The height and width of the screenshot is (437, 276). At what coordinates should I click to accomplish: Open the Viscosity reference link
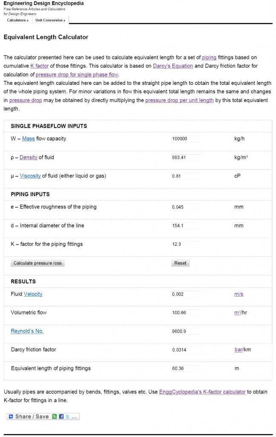point(30,176)
